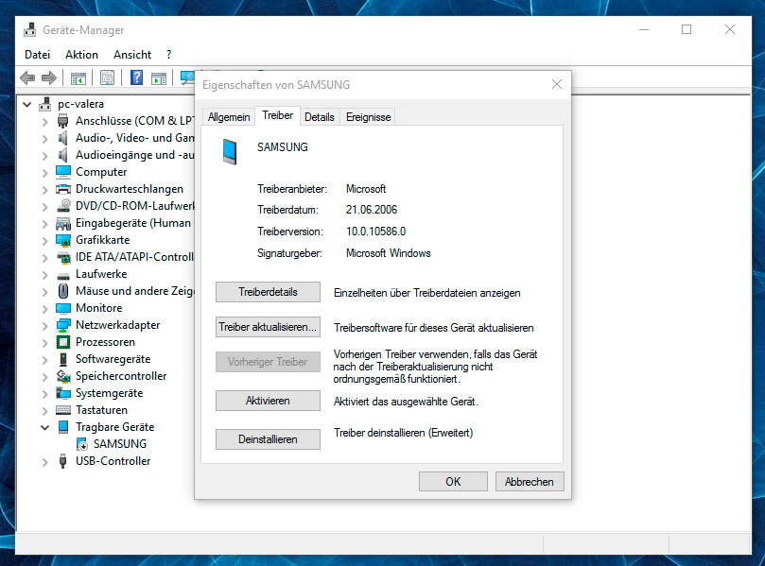Click the Grafikkarte display adapter icon
This screenshot has width=765, height=566.
pos(63,240)
